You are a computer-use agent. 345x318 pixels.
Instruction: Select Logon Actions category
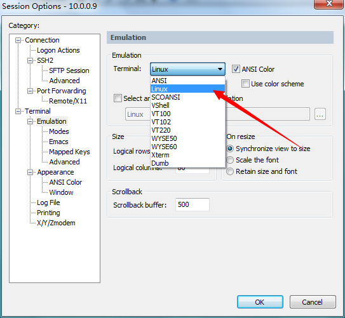tap(58, 50)
